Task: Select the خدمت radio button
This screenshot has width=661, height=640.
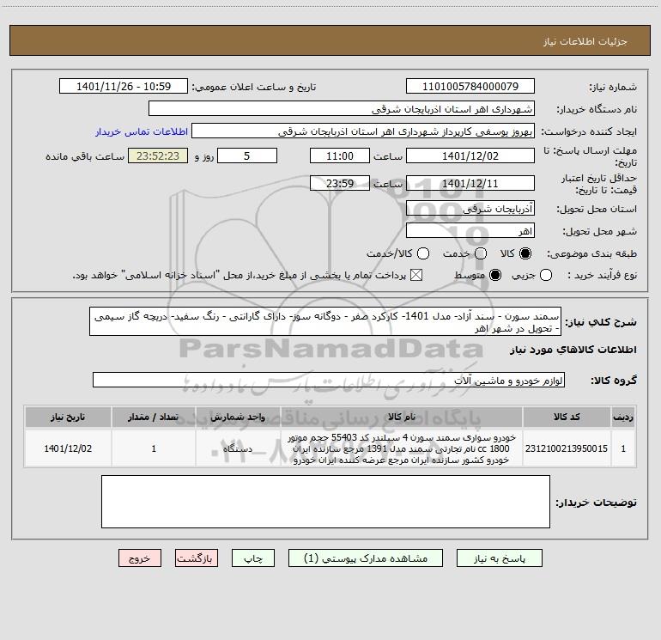Action: point(481,253)
